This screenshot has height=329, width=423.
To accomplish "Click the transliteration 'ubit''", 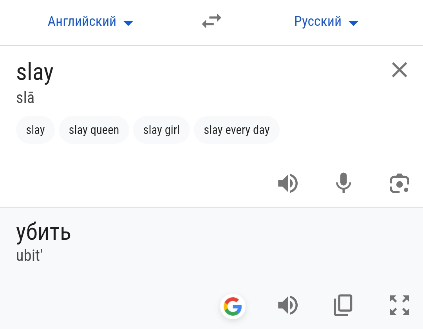I will coord(29,255).
